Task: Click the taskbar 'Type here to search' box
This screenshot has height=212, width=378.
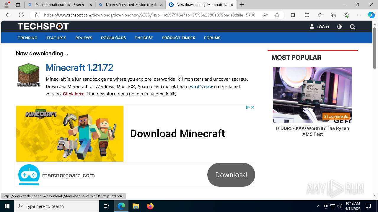Action: click(x=57, y=206)
